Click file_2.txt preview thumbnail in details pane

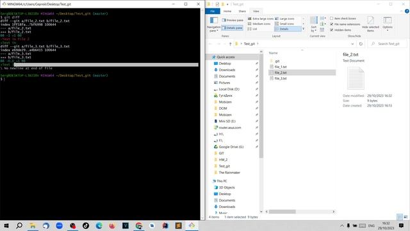click(x=356, y=78)
